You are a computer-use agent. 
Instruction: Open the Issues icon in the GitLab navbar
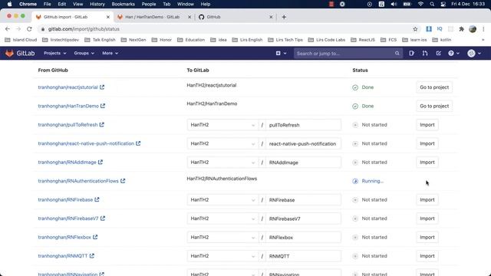[411, 54]
